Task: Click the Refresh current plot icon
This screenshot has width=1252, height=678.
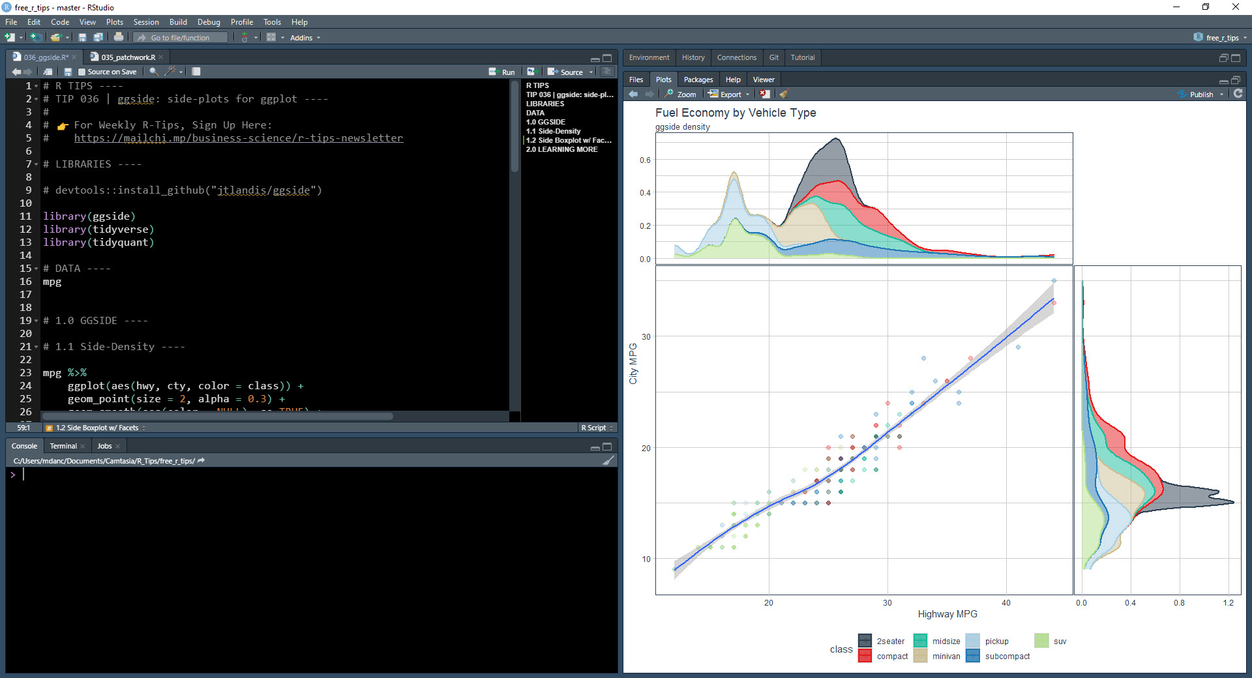Action: 1238,94
